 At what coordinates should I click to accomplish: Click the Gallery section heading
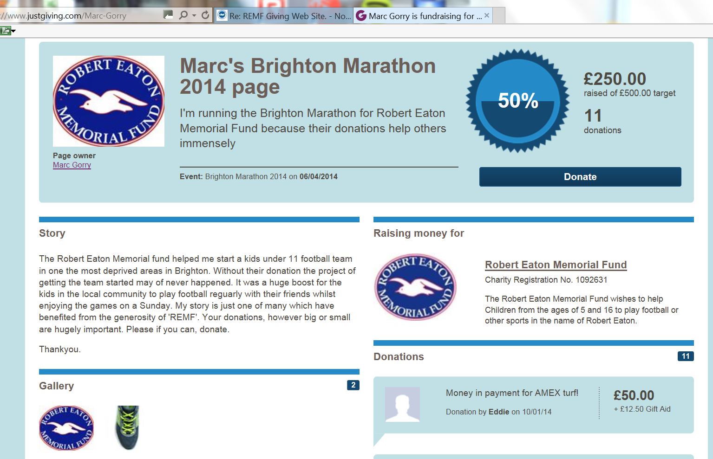tap(57, 386)
